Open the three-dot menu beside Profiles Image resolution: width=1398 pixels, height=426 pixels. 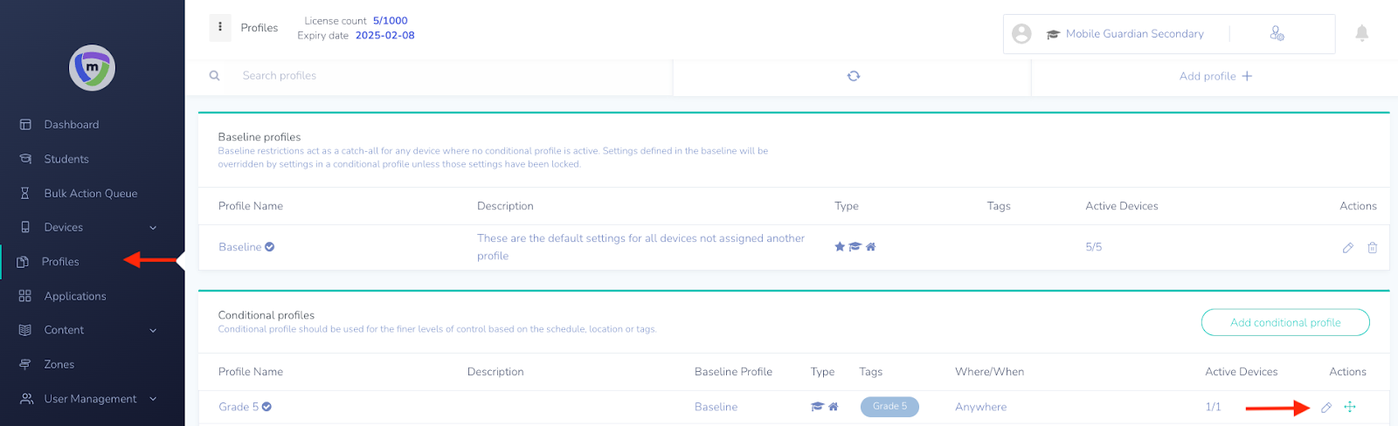coord(220,27)
